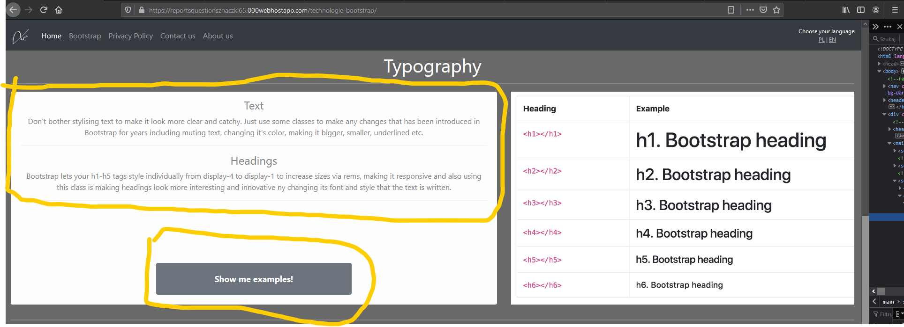Open the Library bookshelf icon

846,10
